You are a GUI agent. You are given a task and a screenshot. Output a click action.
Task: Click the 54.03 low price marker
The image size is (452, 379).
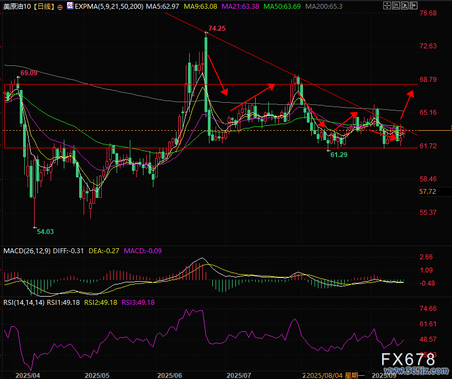[45, 232]
